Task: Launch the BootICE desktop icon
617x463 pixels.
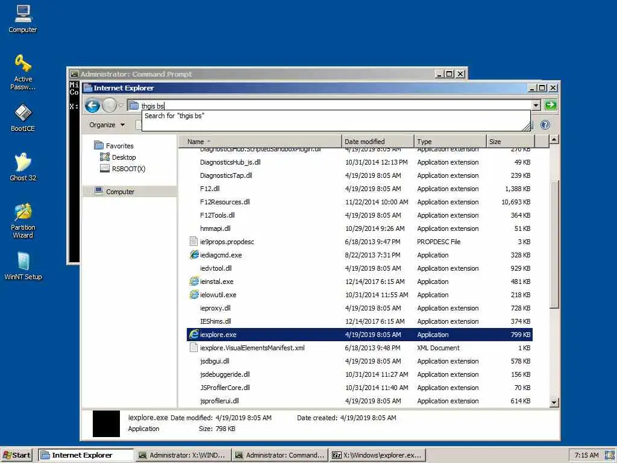Action: pyautogui.click(x=23, y=118)
